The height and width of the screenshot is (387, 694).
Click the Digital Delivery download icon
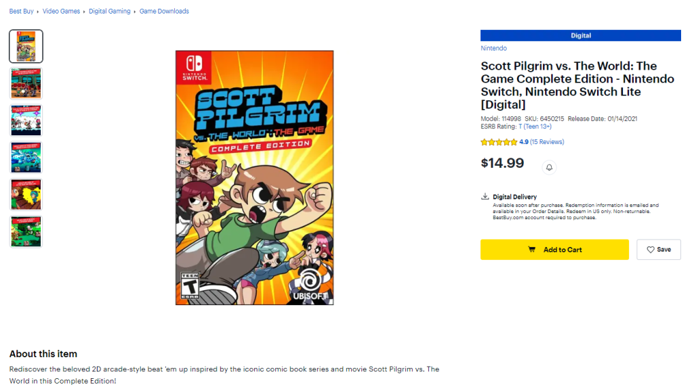[485, 197]
